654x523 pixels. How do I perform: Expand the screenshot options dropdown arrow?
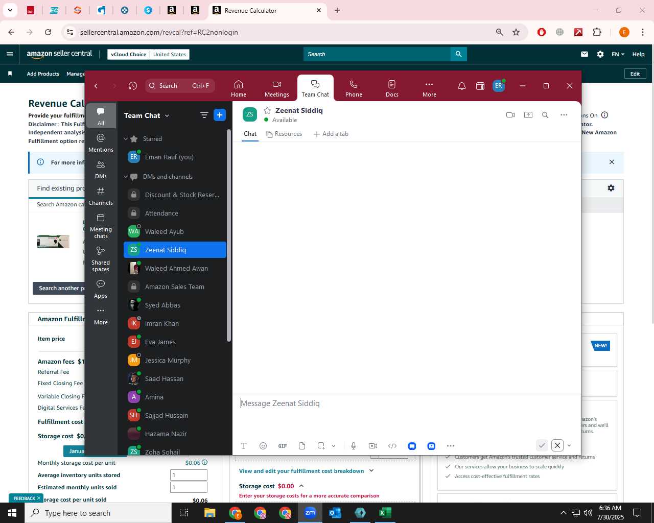click(x=334, y=446)
